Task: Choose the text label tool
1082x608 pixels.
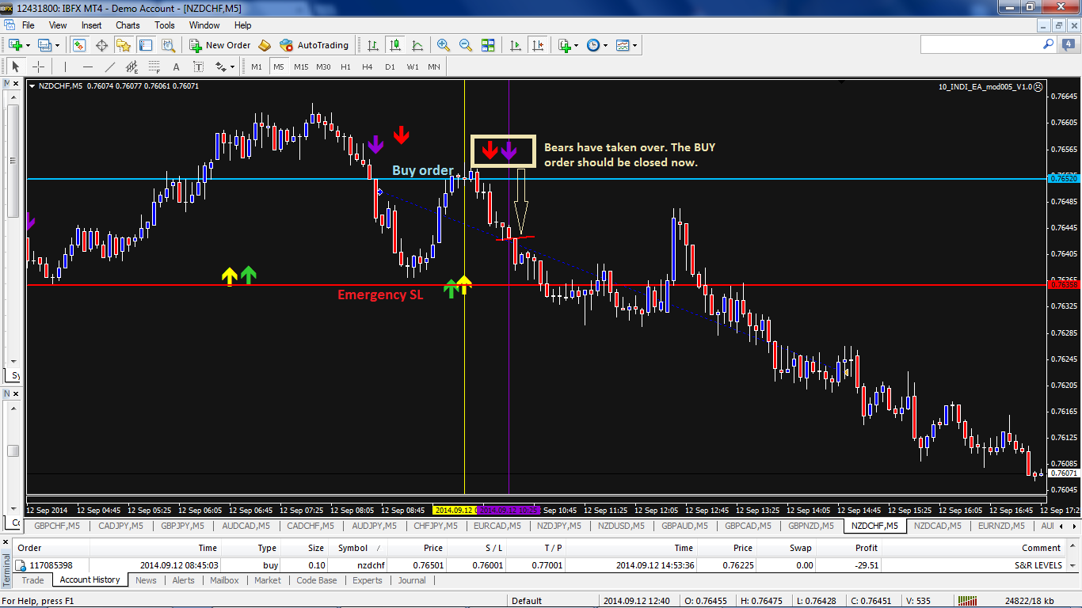Action: (176, 67)
